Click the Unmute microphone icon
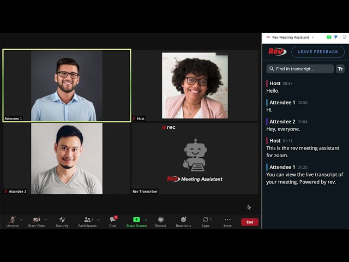The width and height of the screenshot is (349, 262). [13, 219]
